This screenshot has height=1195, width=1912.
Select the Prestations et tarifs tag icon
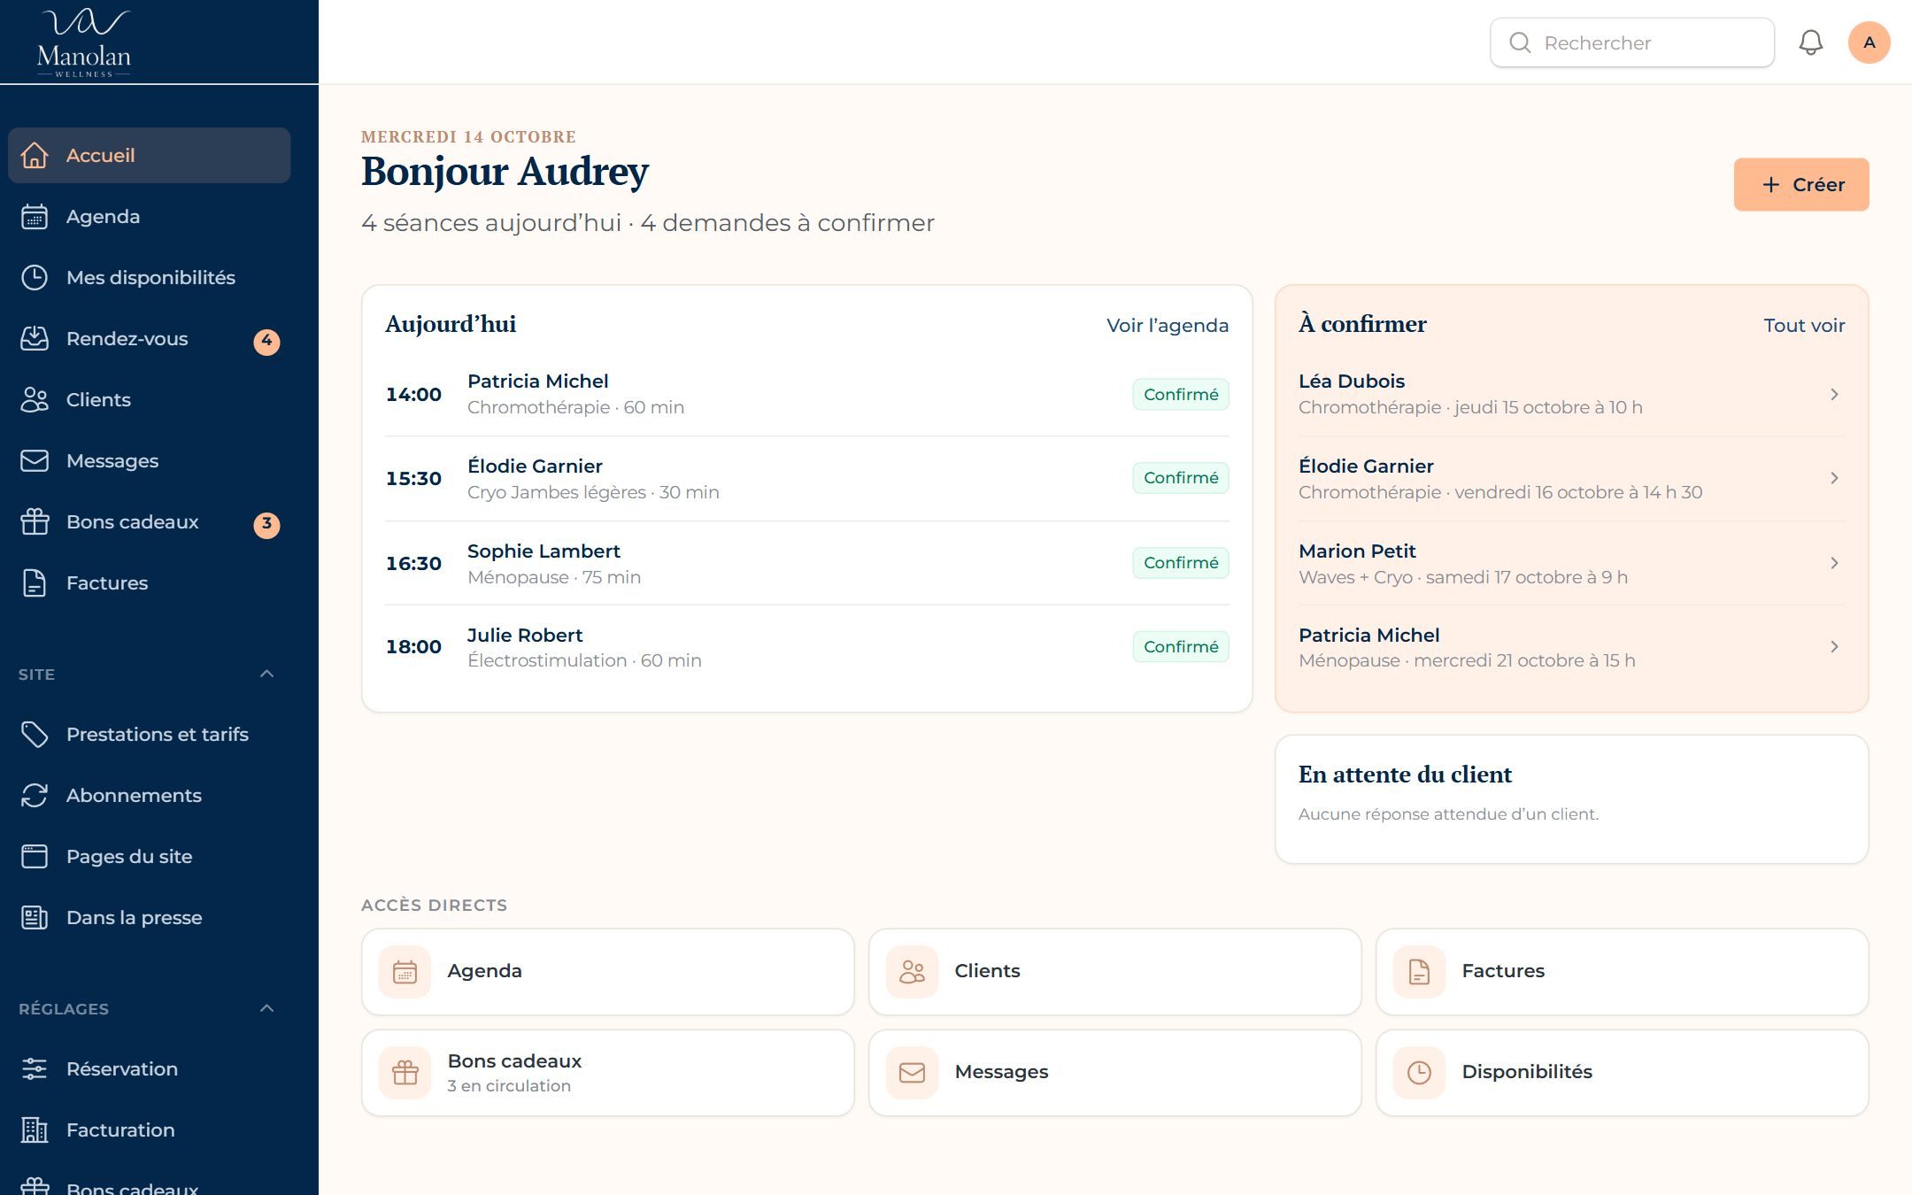pos(35,735)
